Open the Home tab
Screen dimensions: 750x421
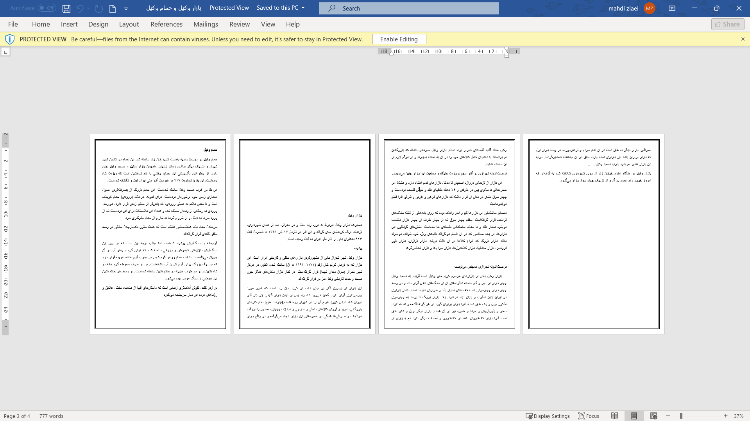pos(41,24)
